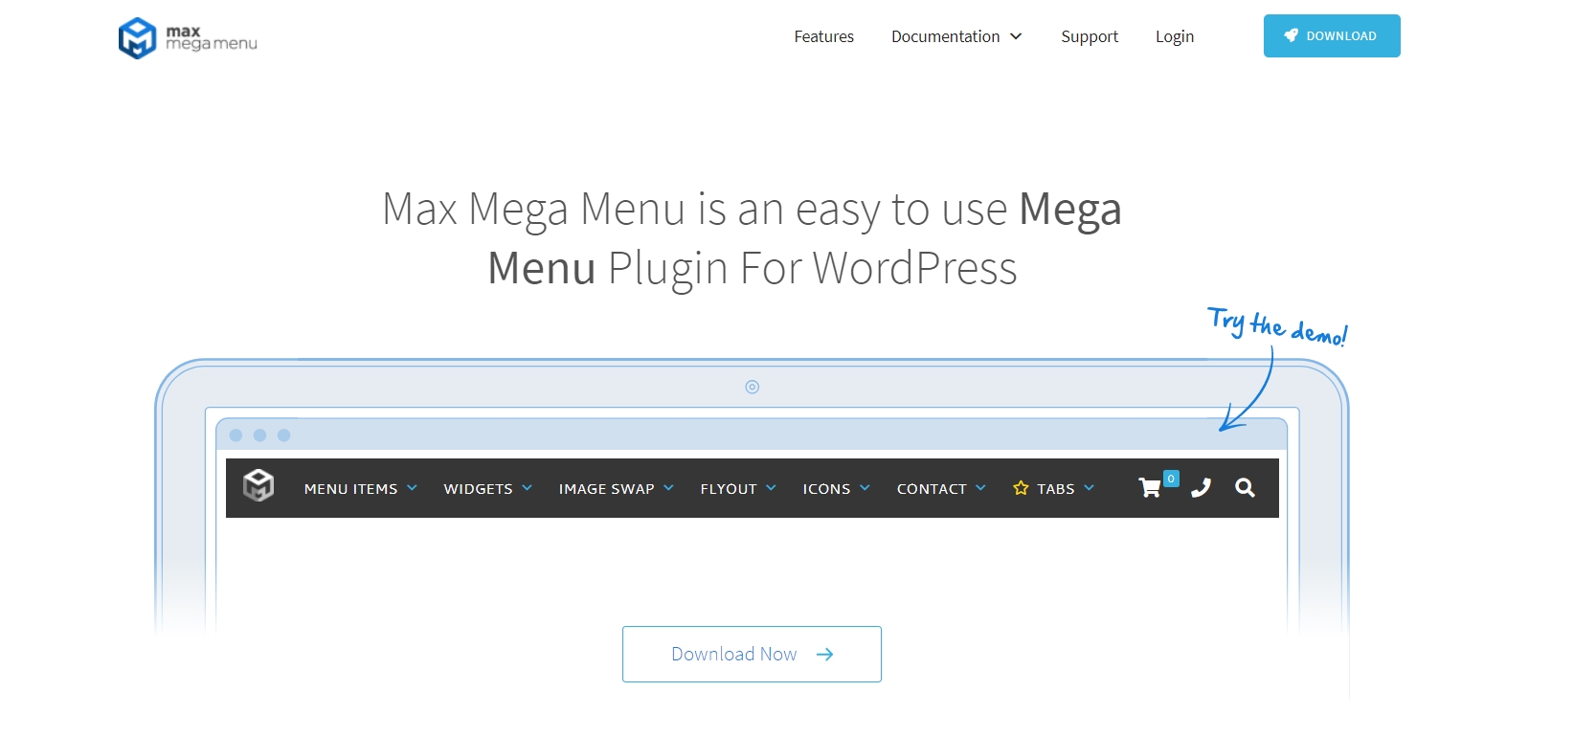This screenshot has height=736, width=1596.
Task: Click the cube logo in demo menu bar
Action: [259, 486]
